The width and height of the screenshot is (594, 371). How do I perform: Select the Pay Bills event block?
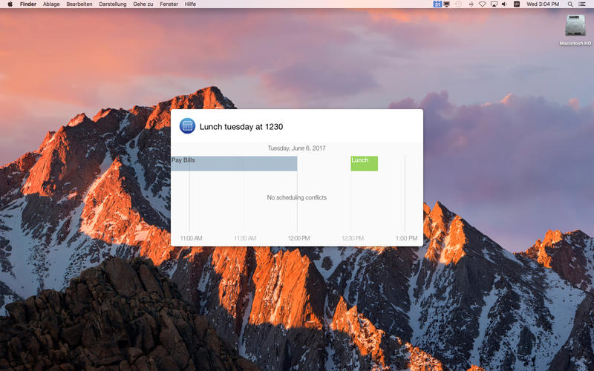234,163
